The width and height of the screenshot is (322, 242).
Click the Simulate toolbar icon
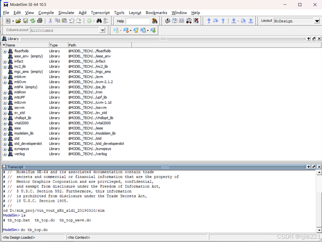(182, 21)
